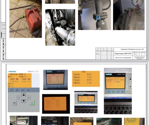Screen dimensions: 149x125
Task: Click address 'г. Одинцово, Можайское шоссе д.122'
Action: pyautogui.click(x=132, y=49)
